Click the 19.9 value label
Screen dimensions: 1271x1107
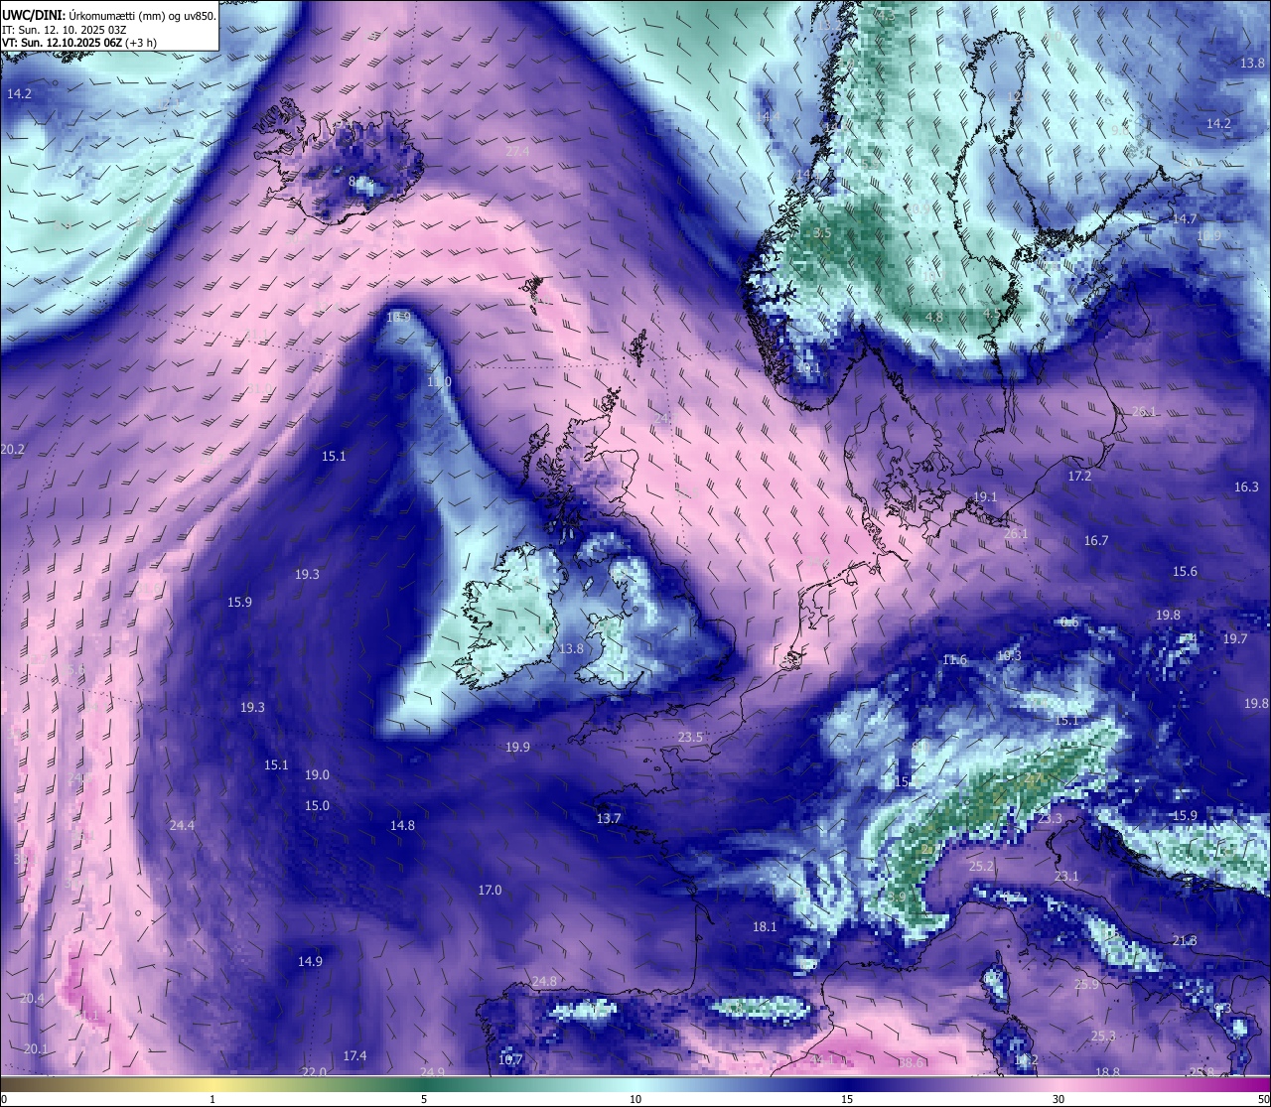pos(517,748)
